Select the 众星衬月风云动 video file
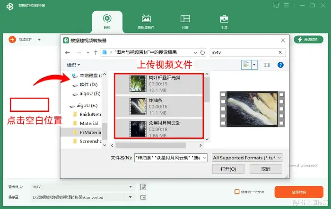 point(159,129)
